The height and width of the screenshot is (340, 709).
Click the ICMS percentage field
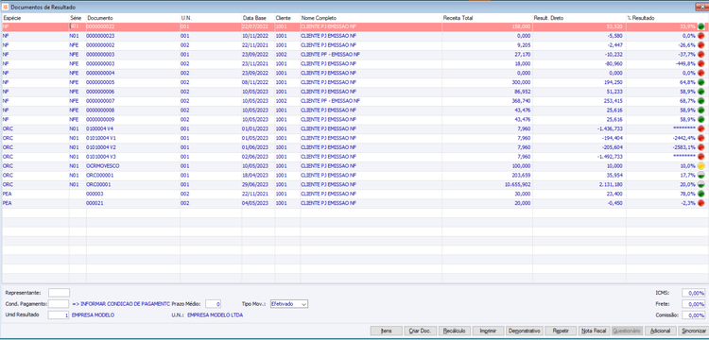click(x=694, y=293)
